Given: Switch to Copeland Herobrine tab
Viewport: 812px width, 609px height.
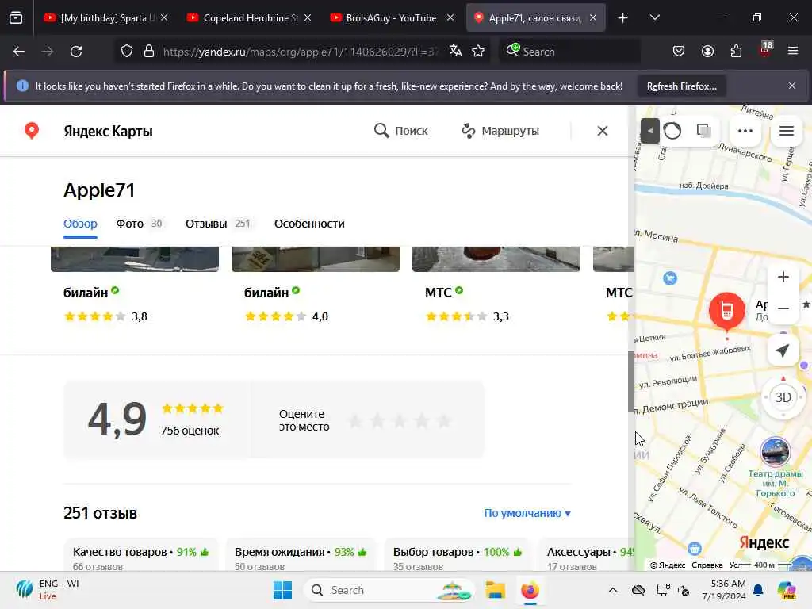Looking at the screenshot, I should (x=247, y=17).
